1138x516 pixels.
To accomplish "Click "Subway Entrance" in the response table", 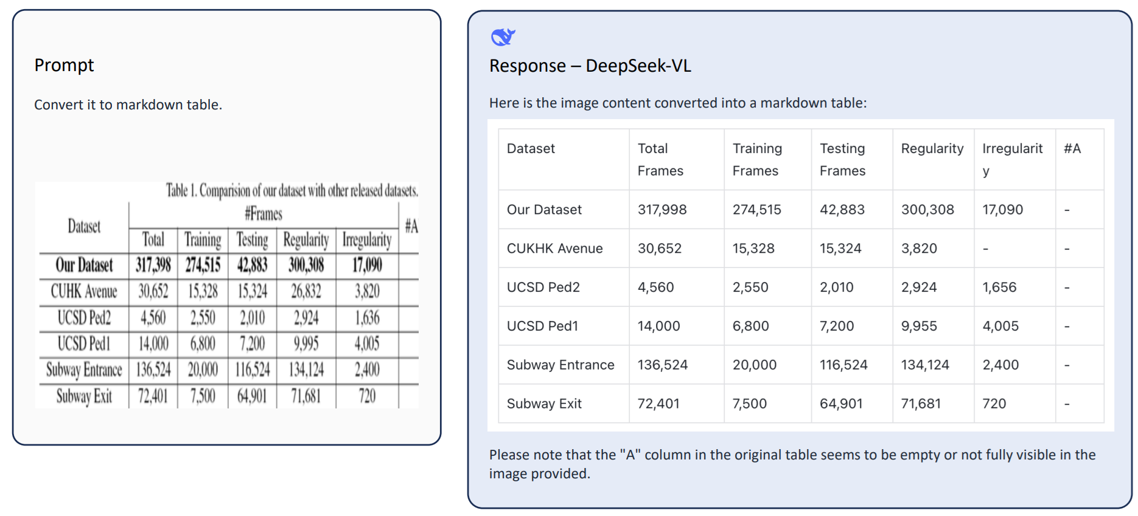I will tap(560, 365).
